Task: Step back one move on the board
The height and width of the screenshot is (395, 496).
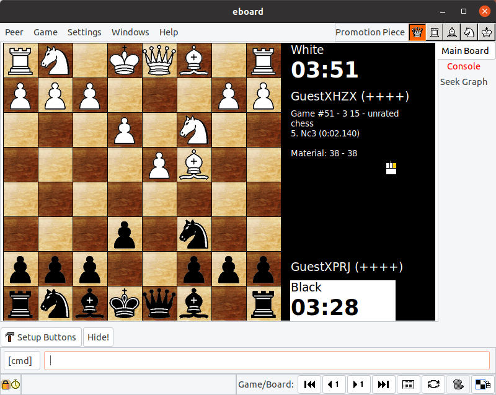Action: (x=334, y=384)
